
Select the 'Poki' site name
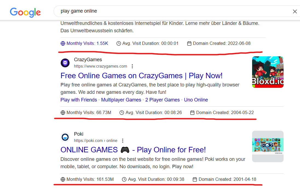(x=79, y=134)
